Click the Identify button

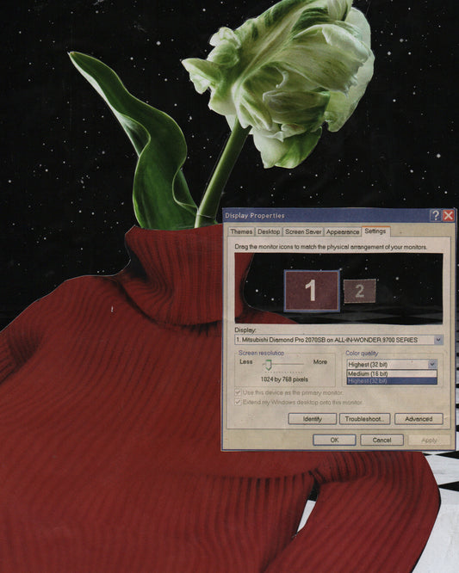(x=313, y=419)
